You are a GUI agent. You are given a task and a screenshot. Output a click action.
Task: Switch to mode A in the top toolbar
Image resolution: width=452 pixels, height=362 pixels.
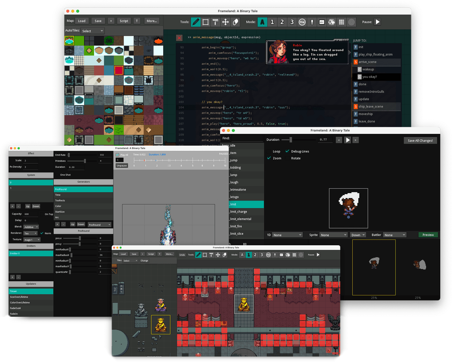[x=262, y=22]
